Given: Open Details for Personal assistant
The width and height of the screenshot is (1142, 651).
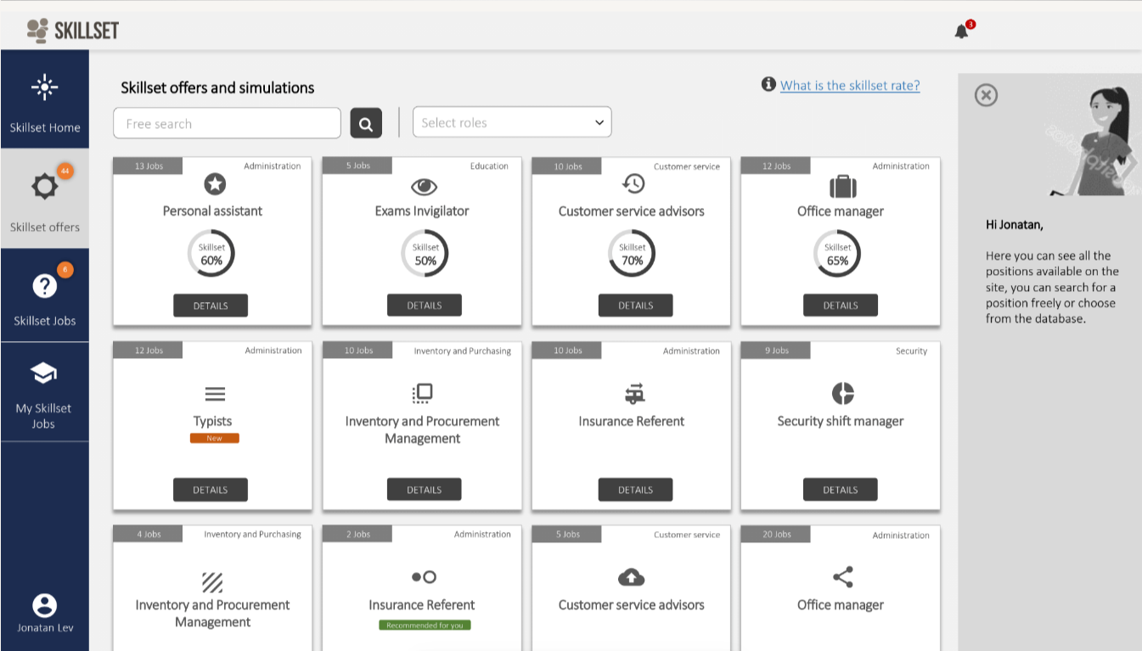Looking at the screenshot, I should click(x=211, y=306).
